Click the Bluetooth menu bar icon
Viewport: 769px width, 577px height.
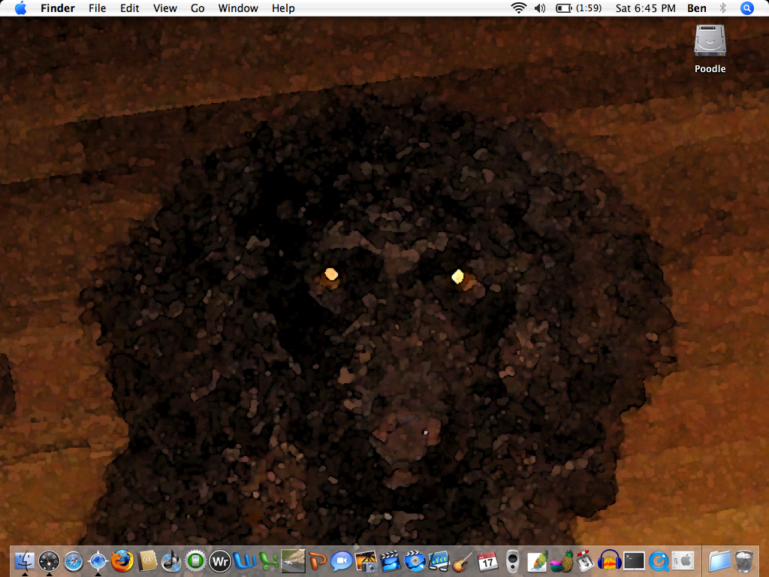pos(722,8)
